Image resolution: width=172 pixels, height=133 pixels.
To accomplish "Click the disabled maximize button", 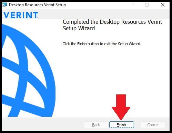I will [147, 5].
